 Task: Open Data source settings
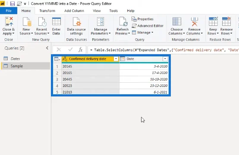pyautogui.click(x=76, y=26)
